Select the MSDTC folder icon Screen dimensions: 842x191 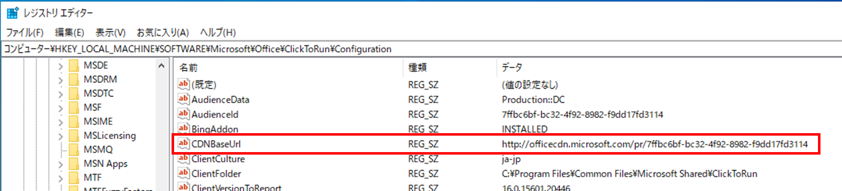tap(74, 93)
